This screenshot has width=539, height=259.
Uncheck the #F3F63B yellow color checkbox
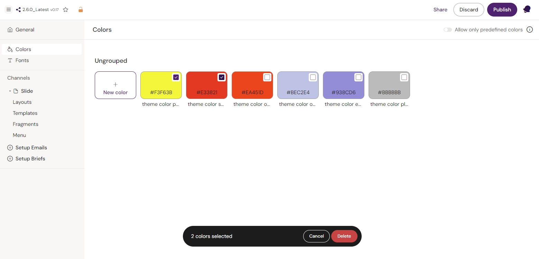pos(176,77)
